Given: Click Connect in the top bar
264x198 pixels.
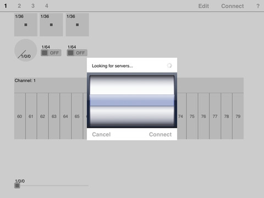Looking at the screenshot, I should [x=233, y=6].
